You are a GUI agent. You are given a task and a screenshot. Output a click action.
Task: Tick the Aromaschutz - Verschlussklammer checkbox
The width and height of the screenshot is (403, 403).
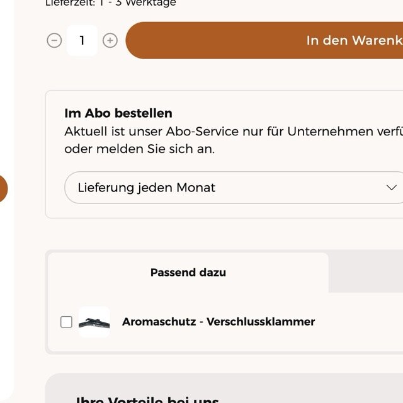click(x=66, y=322)
